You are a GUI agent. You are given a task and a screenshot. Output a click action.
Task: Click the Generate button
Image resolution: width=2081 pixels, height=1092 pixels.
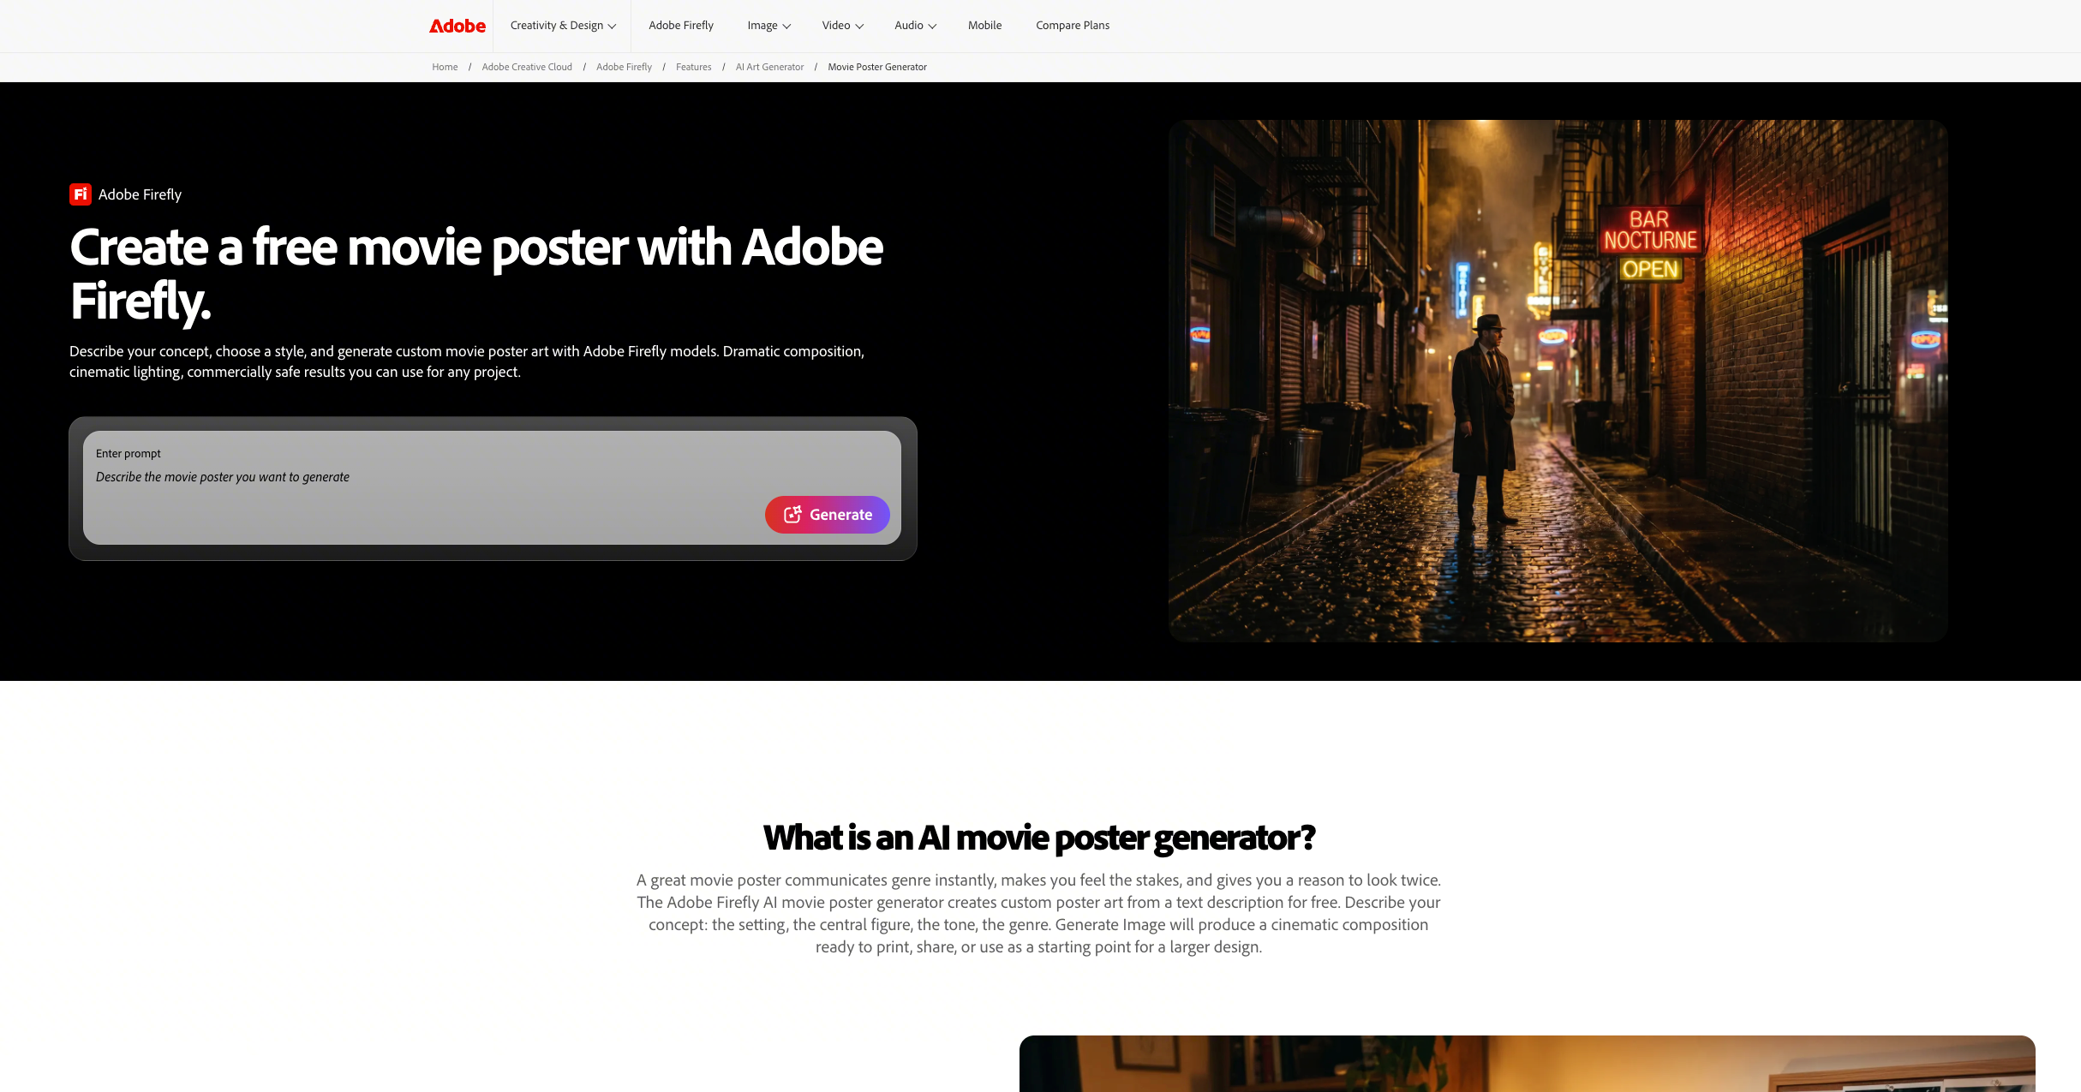coord(827,515)
